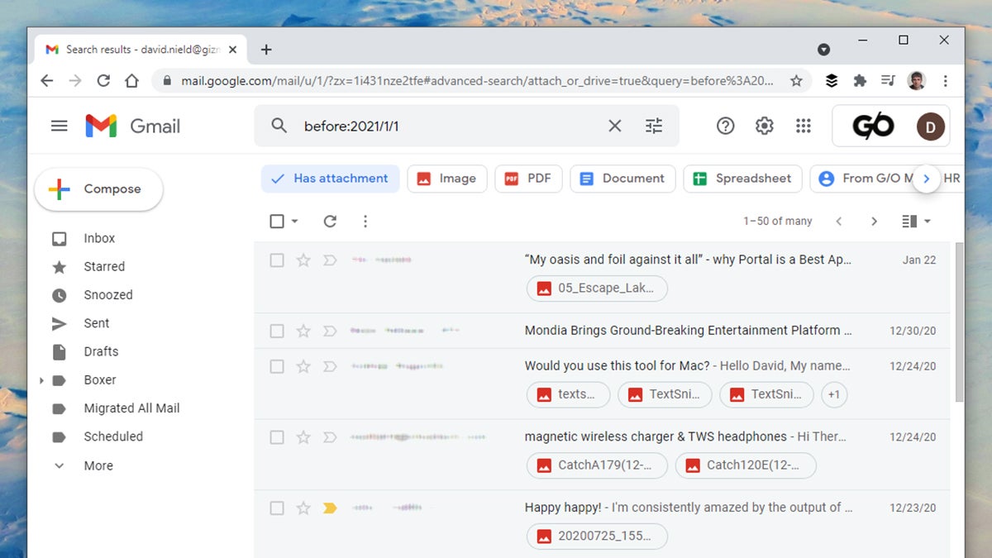Open Gmail help
Viewport: 992px width, 558px height.
click(x=725, y=126)
